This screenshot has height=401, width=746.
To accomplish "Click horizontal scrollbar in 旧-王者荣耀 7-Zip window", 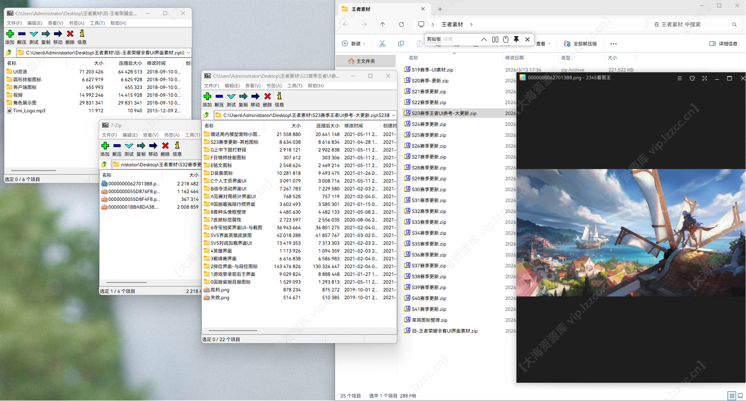I will (x=34, y=171).
